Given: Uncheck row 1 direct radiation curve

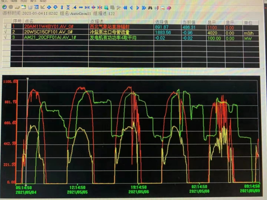Looking at the screenshot, I should click(x=6, y=26).
